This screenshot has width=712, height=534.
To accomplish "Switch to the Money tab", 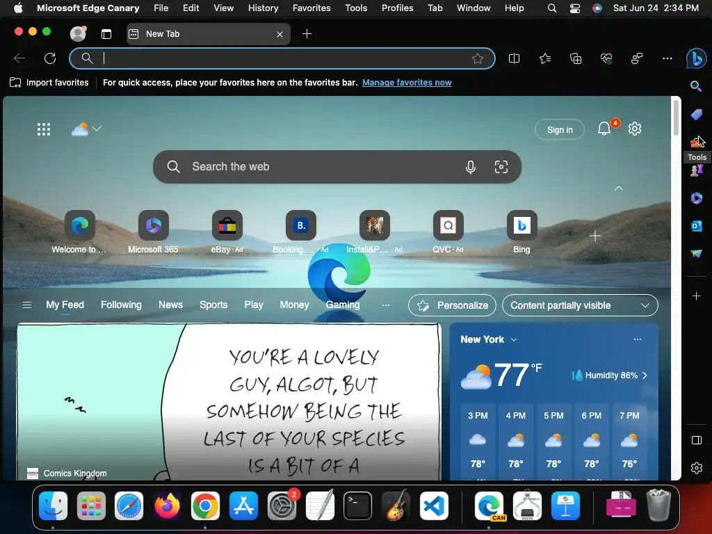I will coord(294,305).
